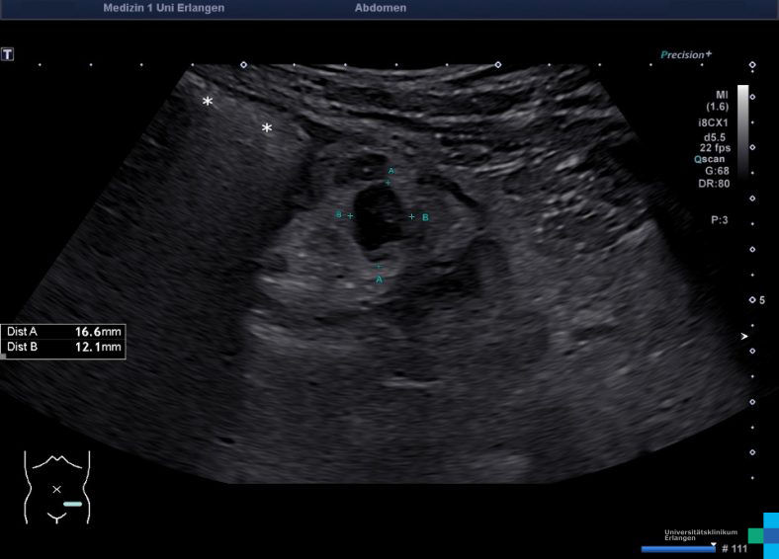Open the DR:80 dynamic range setting
The width and height of the screenshot is (779, 559).
[x=716, y=183]
